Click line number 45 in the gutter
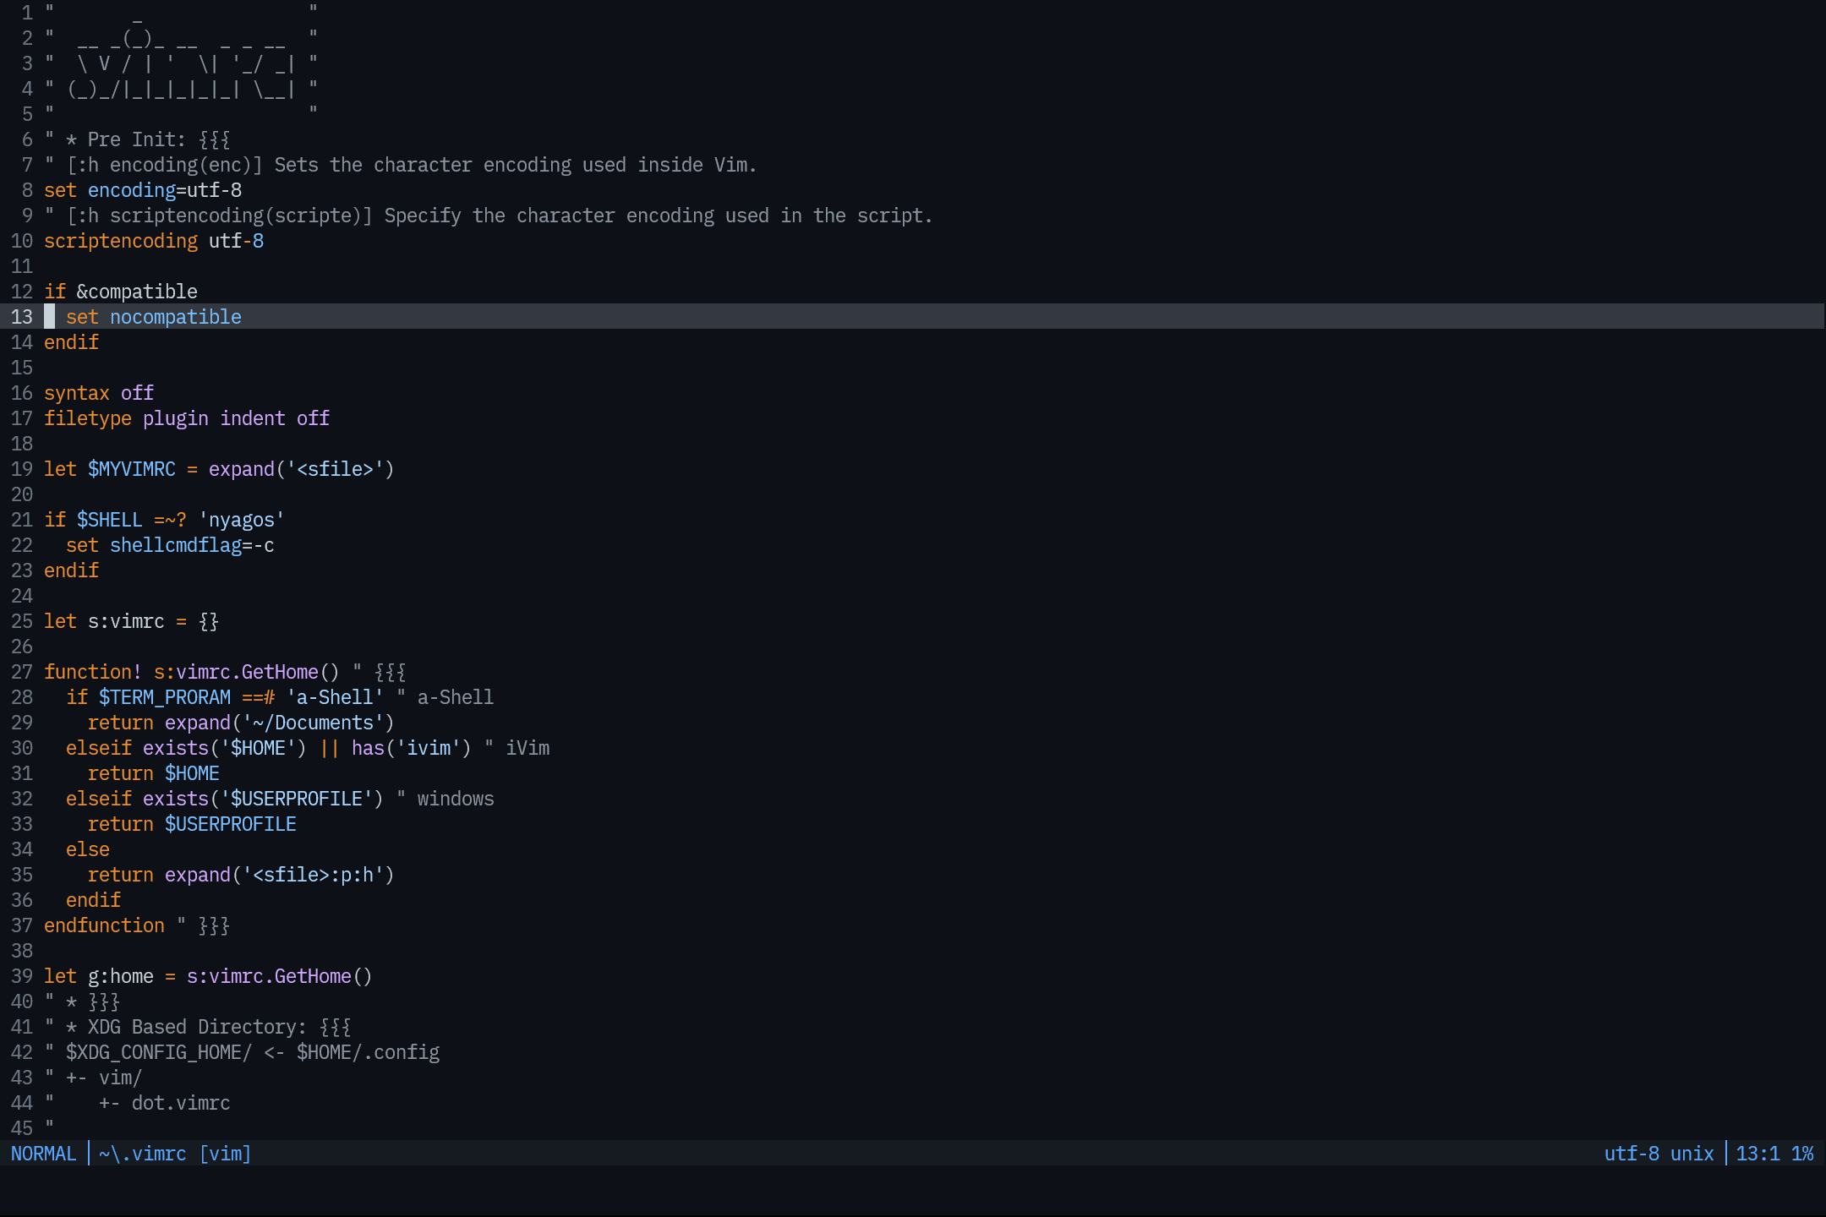Viewport: 1826px width, 1217px height. [x=22, y=1128]
